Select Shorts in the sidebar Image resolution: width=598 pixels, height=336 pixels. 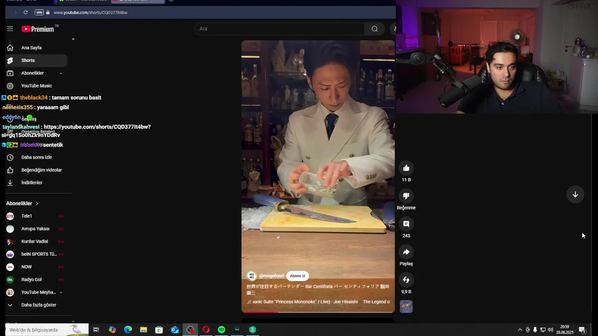pyautogui.click(x=36, y=60)
